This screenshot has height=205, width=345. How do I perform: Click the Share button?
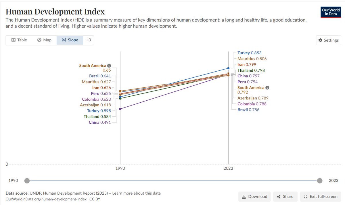tap(285, 197)
